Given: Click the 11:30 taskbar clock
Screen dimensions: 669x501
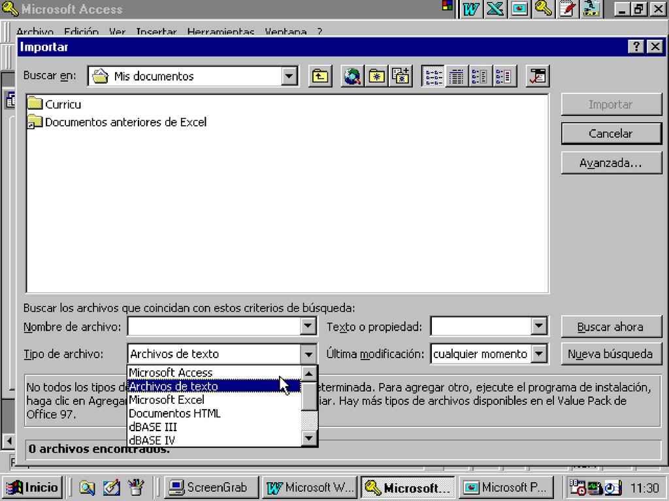Looking at the screenshot, I should tap(645, 488).
